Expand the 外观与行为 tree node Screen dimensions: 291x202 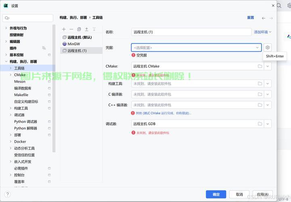[6, 28]
